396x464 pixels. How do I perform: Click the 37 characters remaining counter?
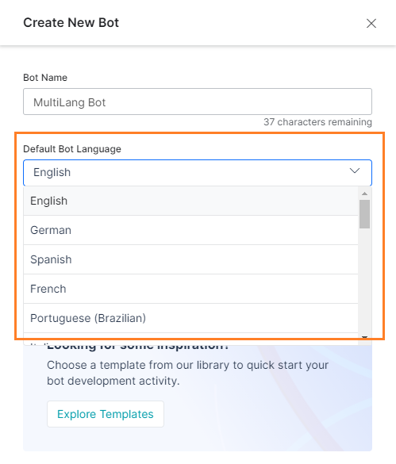[317, 122]
